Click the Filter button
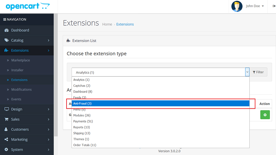This screenshot has height=155, width=276. (x=258, y=72)
